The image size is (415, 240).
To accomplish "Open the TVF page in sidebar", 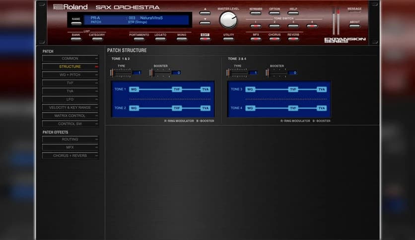I will click(x=70, y=83).
